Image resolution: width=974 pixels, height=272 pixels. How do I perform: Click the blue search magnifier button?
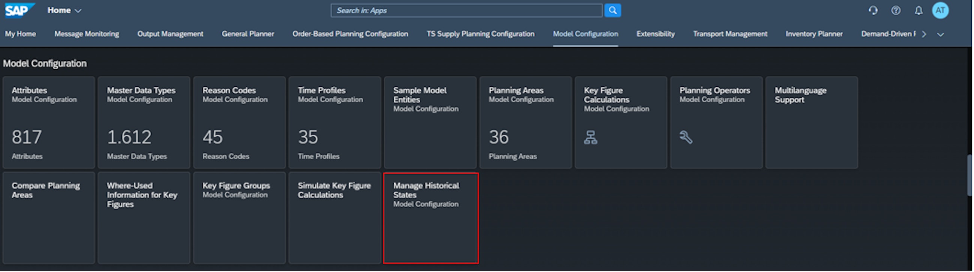click(612, 10)
